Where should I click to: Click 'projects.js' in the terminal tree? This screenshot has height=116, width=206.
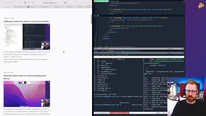103,84
